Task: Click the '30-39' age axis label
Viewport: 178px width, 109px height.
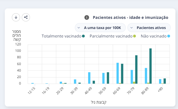Action: (74, 91)
